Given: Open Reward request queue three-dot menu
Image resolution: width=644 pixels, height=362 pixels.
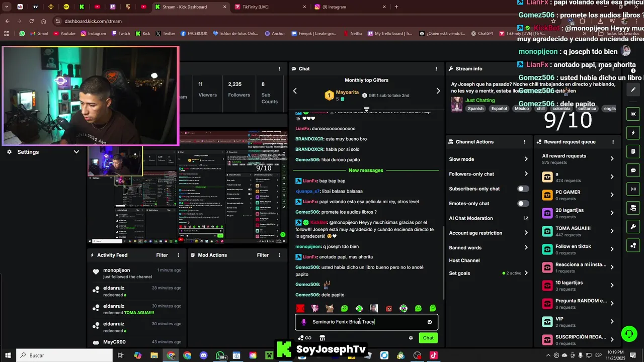Looking at the screenshot, I should point(613,142).
